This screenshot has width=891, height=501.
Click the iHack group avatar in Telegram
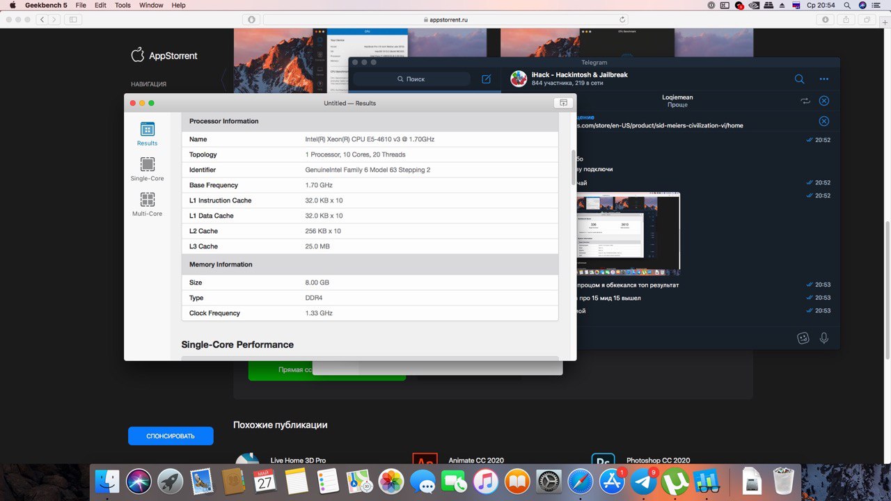tap(519, 79)
